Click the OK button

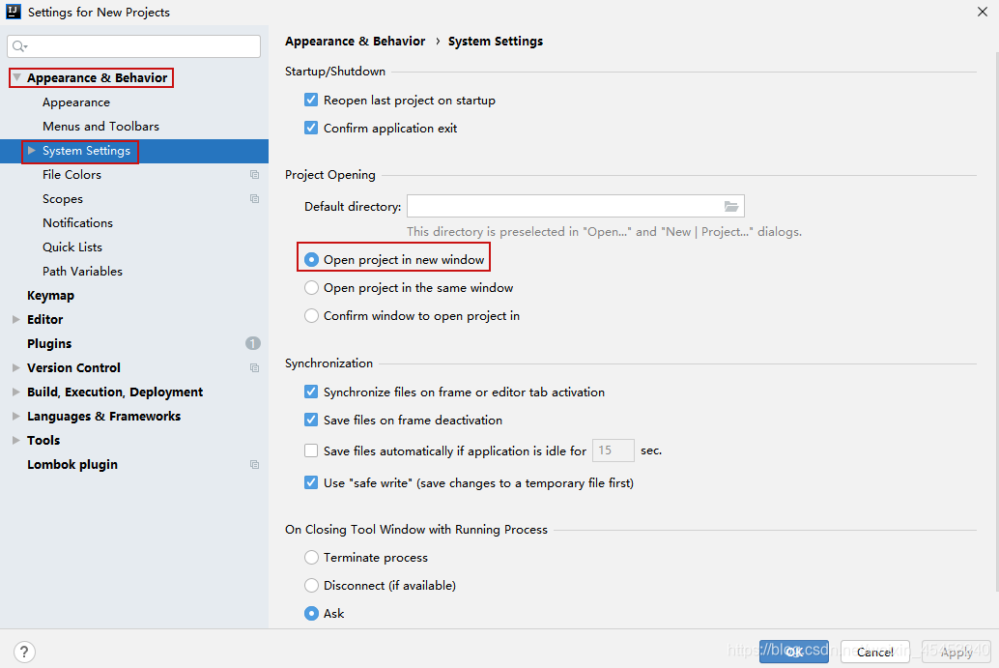click(794, 652)
